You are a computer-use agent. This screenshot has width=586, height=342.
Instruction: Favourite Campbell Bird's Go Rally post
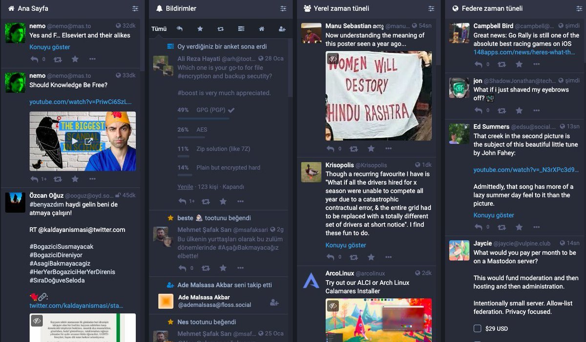(x=519, y=64)
